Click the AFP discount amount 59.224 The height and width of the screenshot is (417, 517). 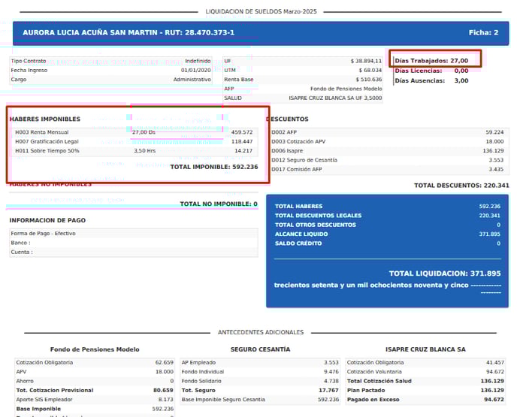(x=494, y=132)
